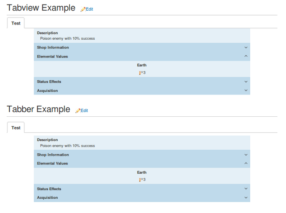
Task: Click the Earth label in Tabview section
Action: pyautogui.click(x=142, y=65)
